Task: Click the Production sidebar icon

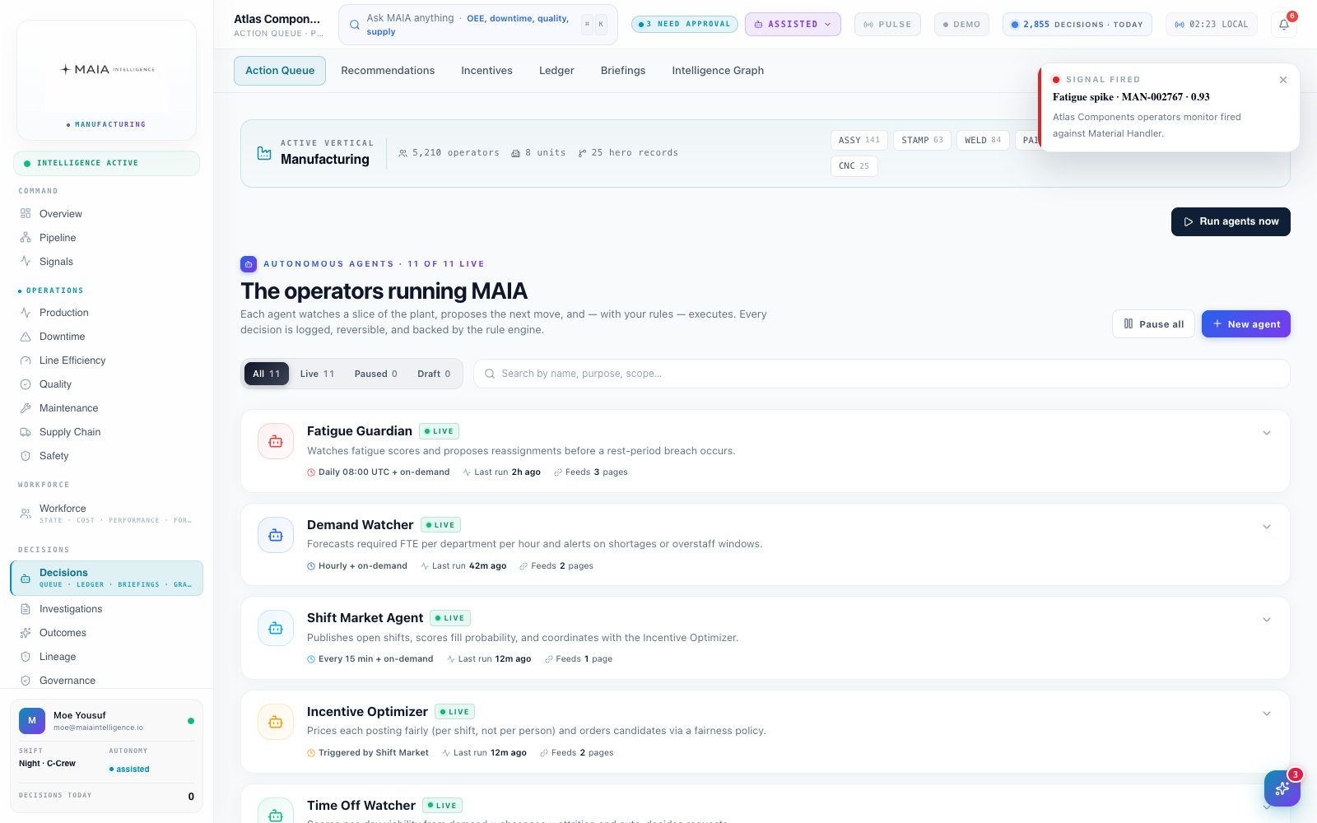Action: 26,313
